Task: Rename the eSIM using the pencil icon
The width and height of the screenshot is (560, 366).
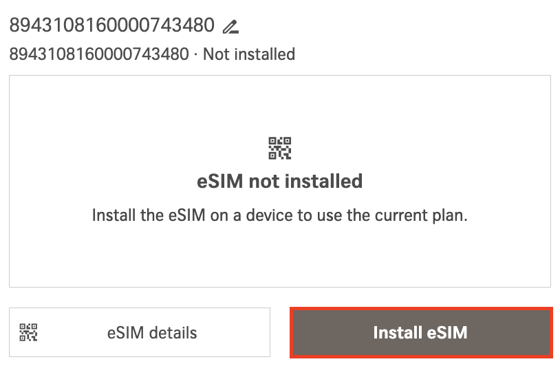Action: 230,27
